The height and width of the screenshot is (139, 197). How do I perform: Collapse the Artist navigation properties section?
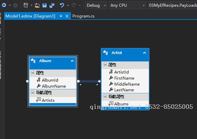105,96
